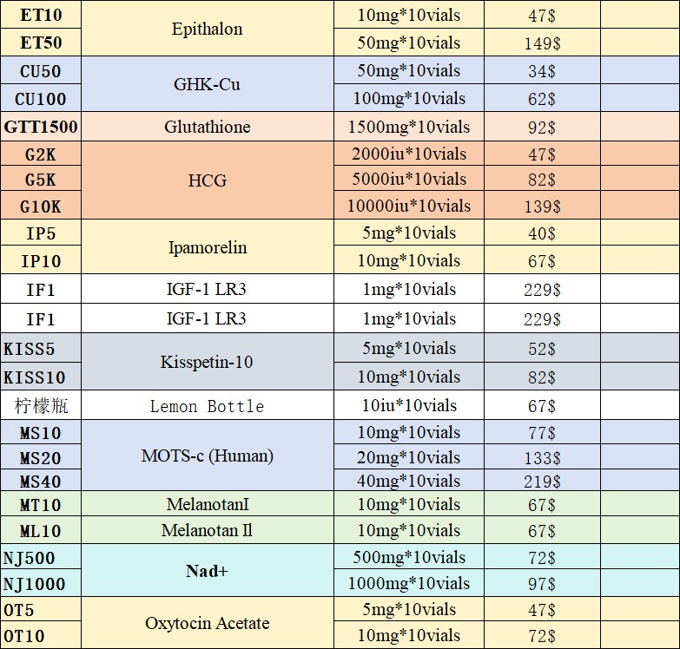The image size is (680, 649).
Task: Click the G10K 139$ price cell
Action: [542, 205]
